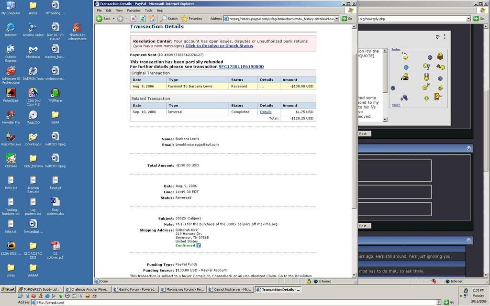Insert the sleeping Zzz smiley
Viewport: 490px width, 306px height.
(405, 56)
